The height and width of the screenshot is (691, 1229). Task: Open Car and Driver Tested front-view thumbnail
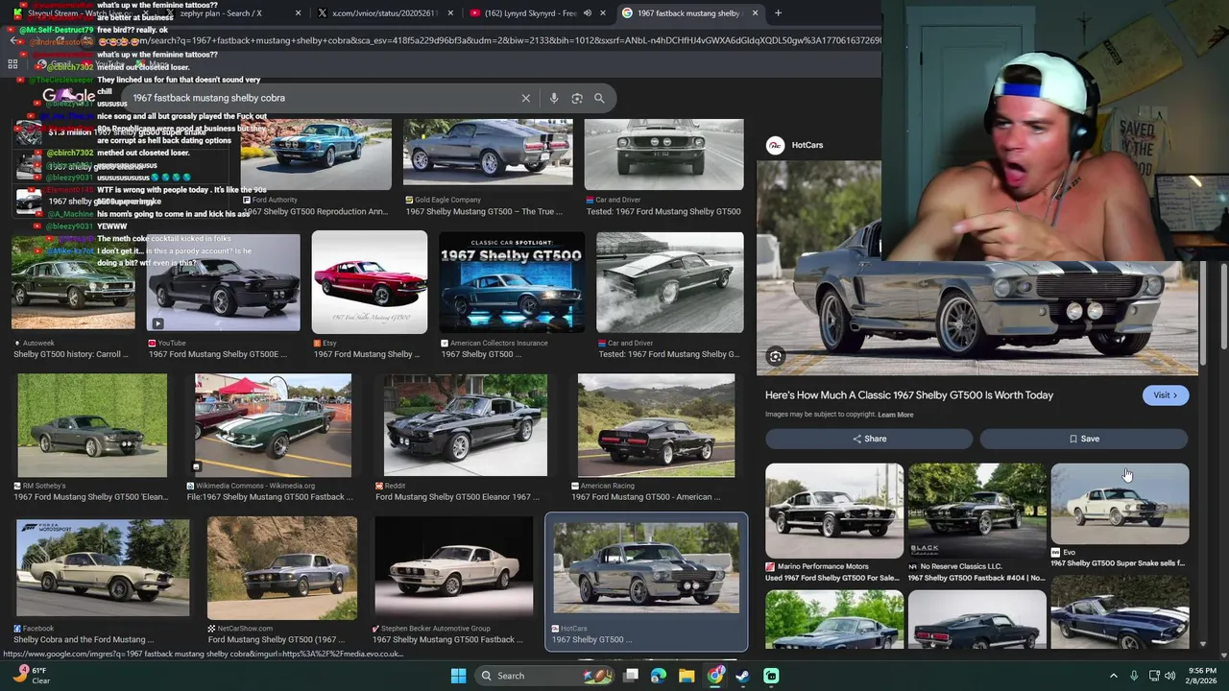point(663,155)
